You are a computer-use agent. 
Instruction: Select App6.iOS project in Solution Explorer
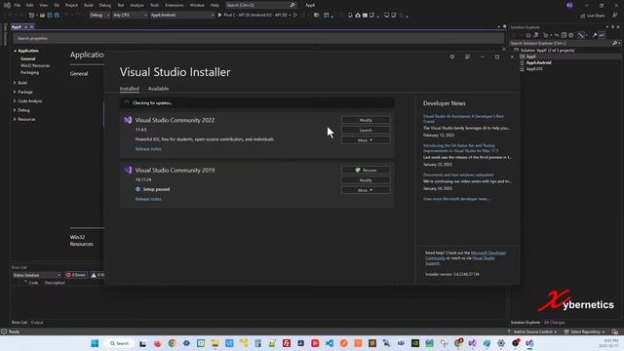[x=534, y=69]
